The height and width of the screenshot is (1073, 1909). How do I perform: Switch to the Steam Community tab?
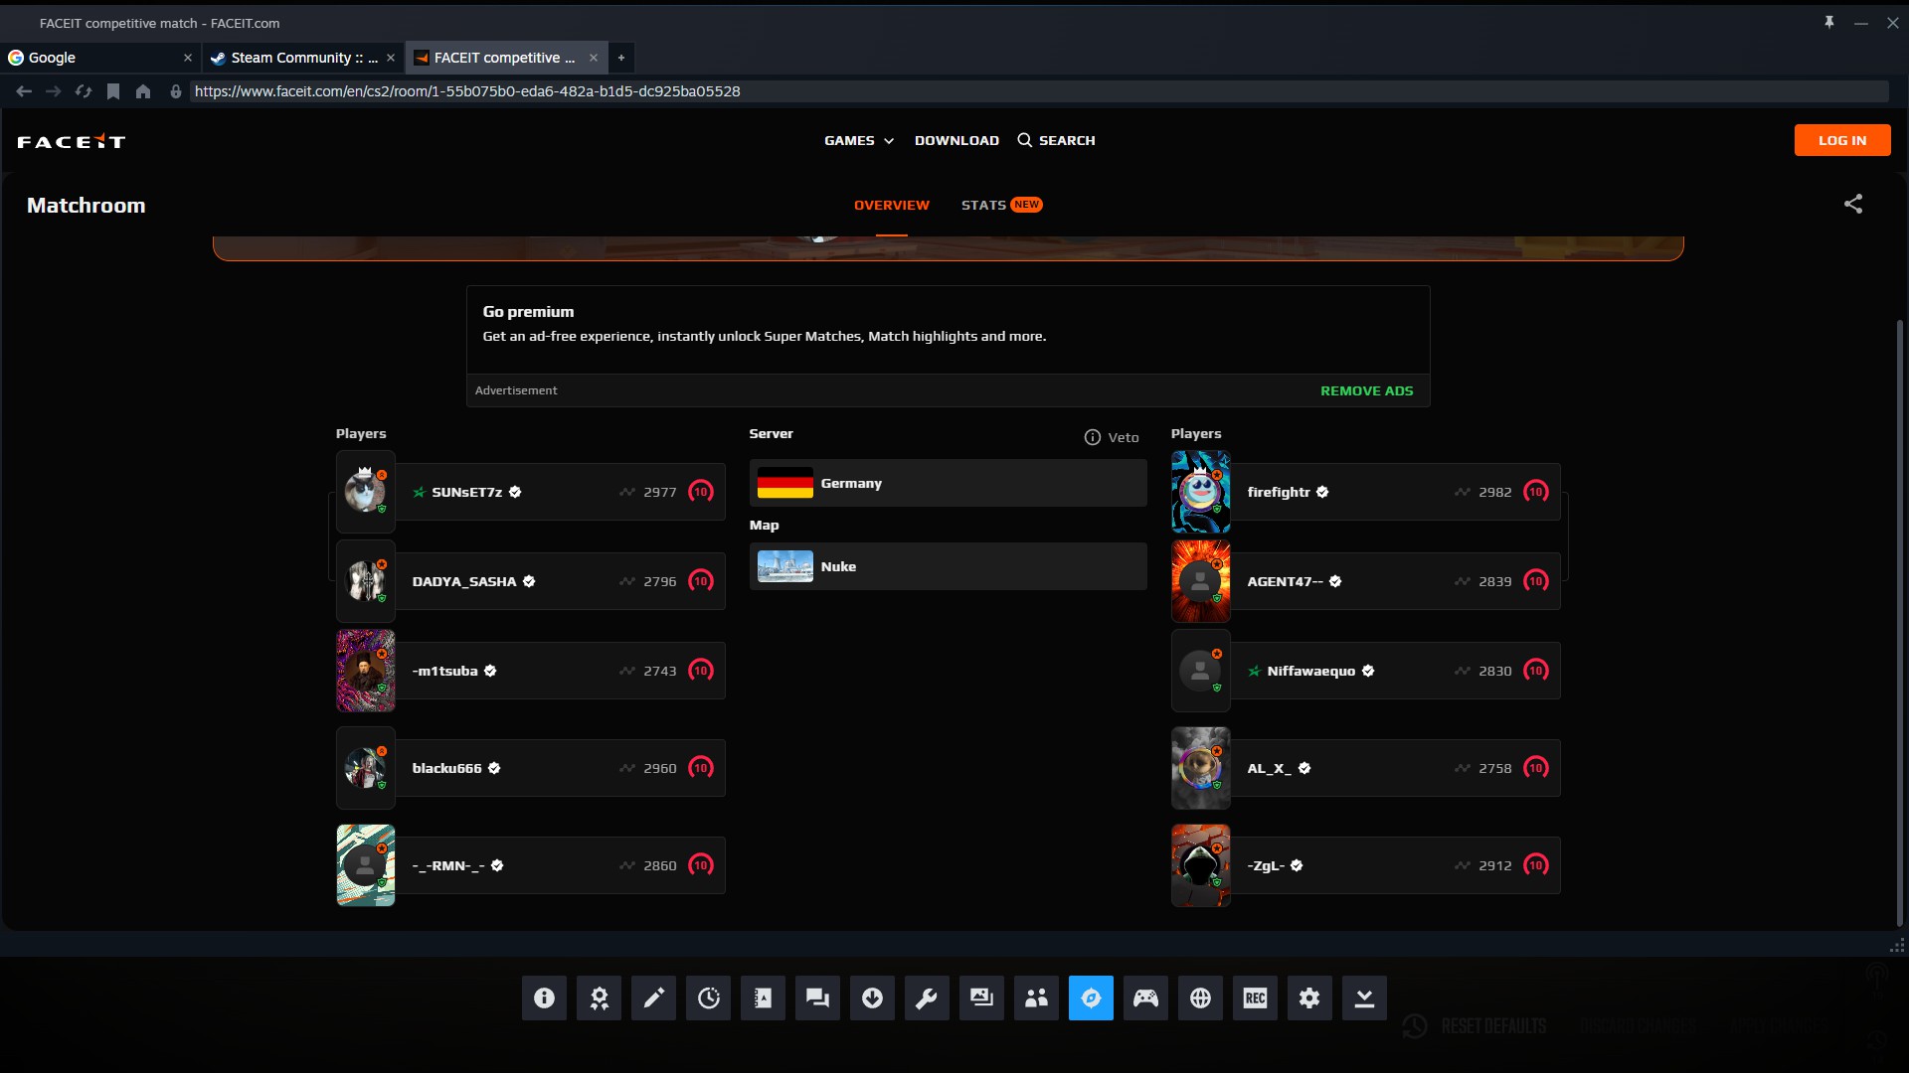tap(302, 58)
